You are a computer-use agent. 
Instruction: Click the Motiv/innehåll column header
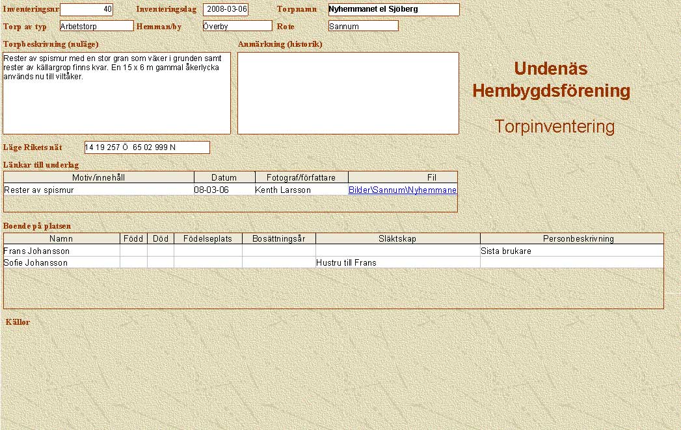[x=99, y=177]
